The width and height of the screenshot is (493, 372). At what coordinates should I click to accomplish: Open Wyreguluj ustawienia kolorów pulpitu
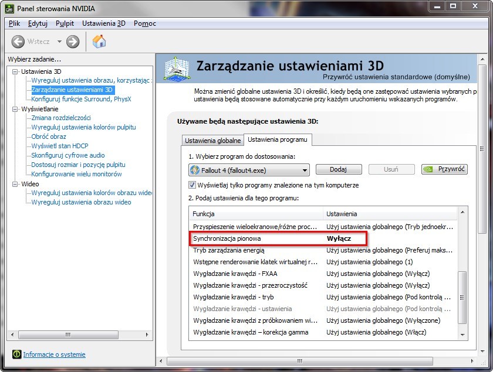83,127
